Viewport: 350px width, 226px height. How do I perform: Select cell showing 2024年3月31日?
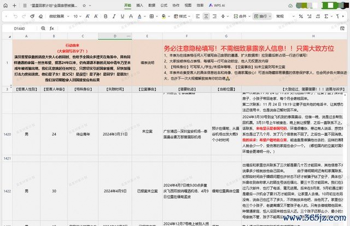115,134
